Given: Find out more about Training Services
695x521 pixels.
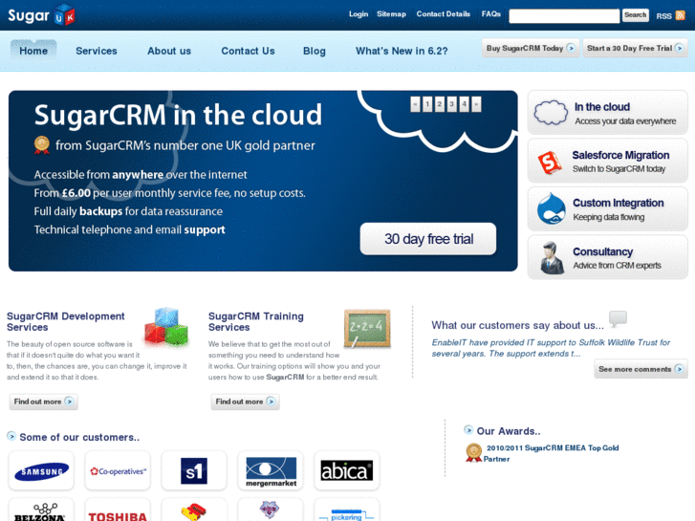Looking at the screenshot, I should point(245,402).
